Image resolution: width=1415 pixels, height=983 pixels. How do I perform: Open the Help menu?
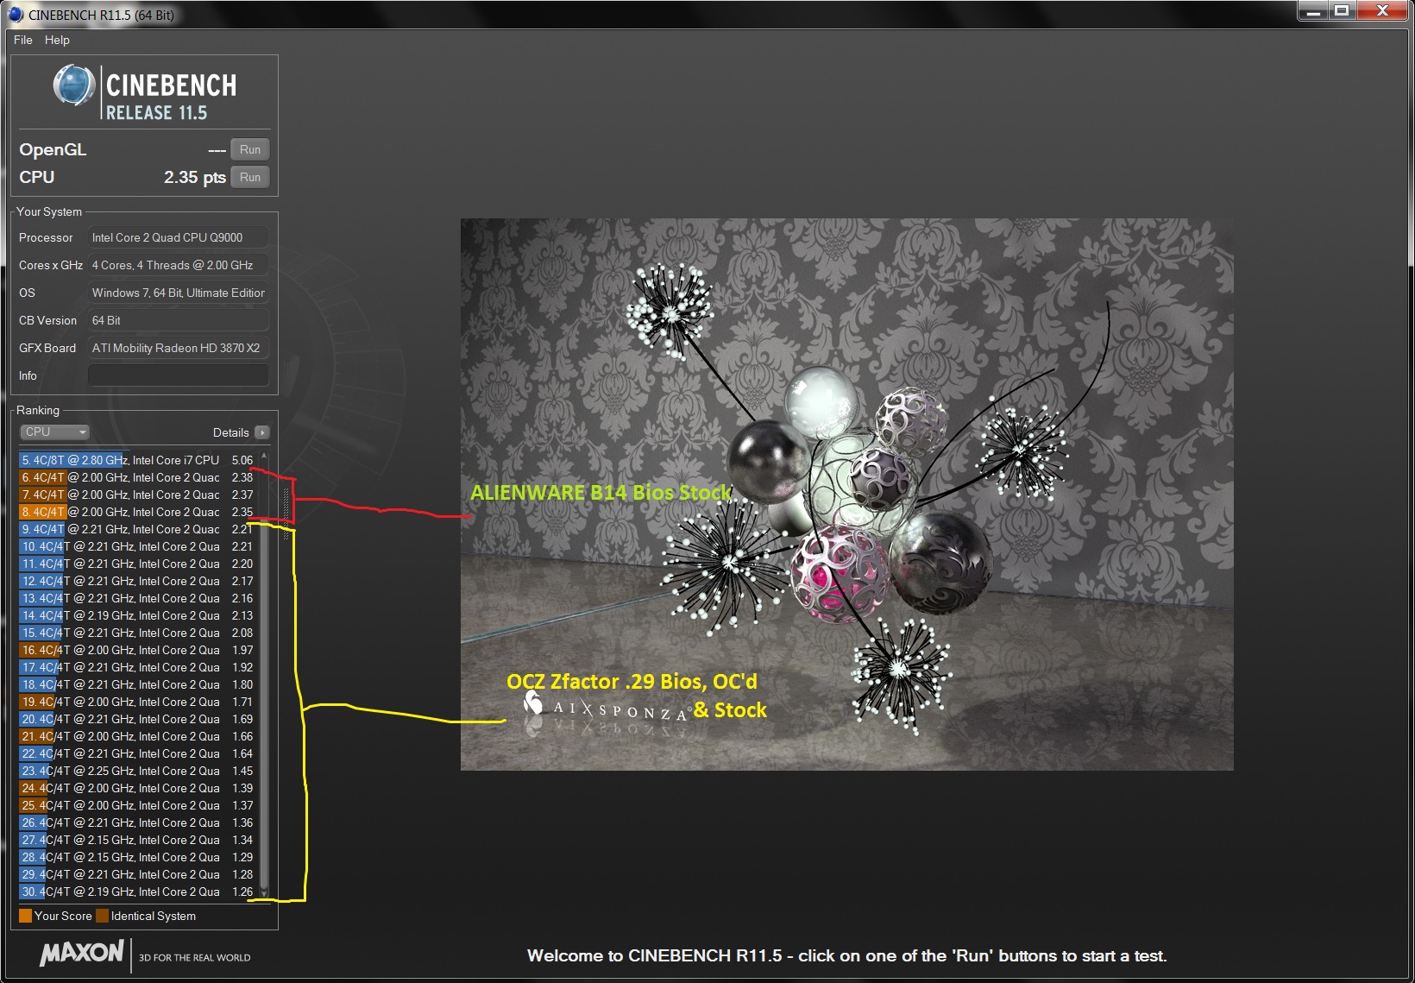pyautogui.click(x=57, y=40)
